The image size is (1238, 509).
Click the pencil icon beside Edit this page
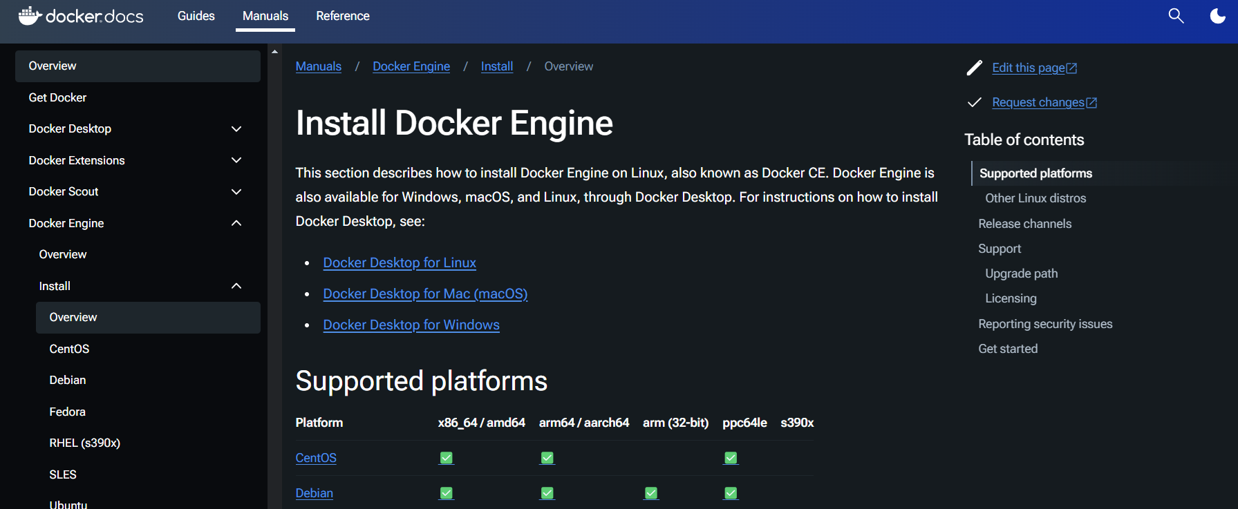pyautogui.click(x=974, y=68)
